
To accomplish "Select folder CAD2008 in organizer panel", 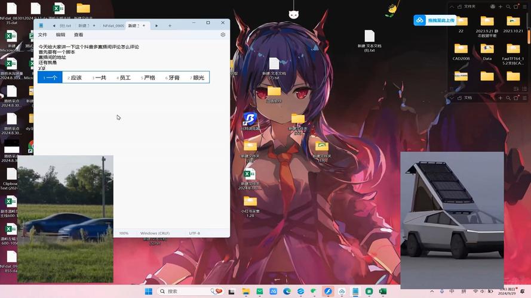I will 461,52.
